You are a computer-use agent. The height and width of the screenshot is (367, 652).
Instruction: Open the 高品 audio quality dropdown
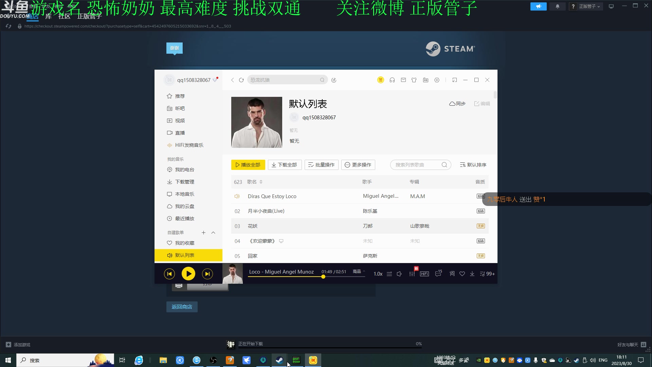coord(359,271)
